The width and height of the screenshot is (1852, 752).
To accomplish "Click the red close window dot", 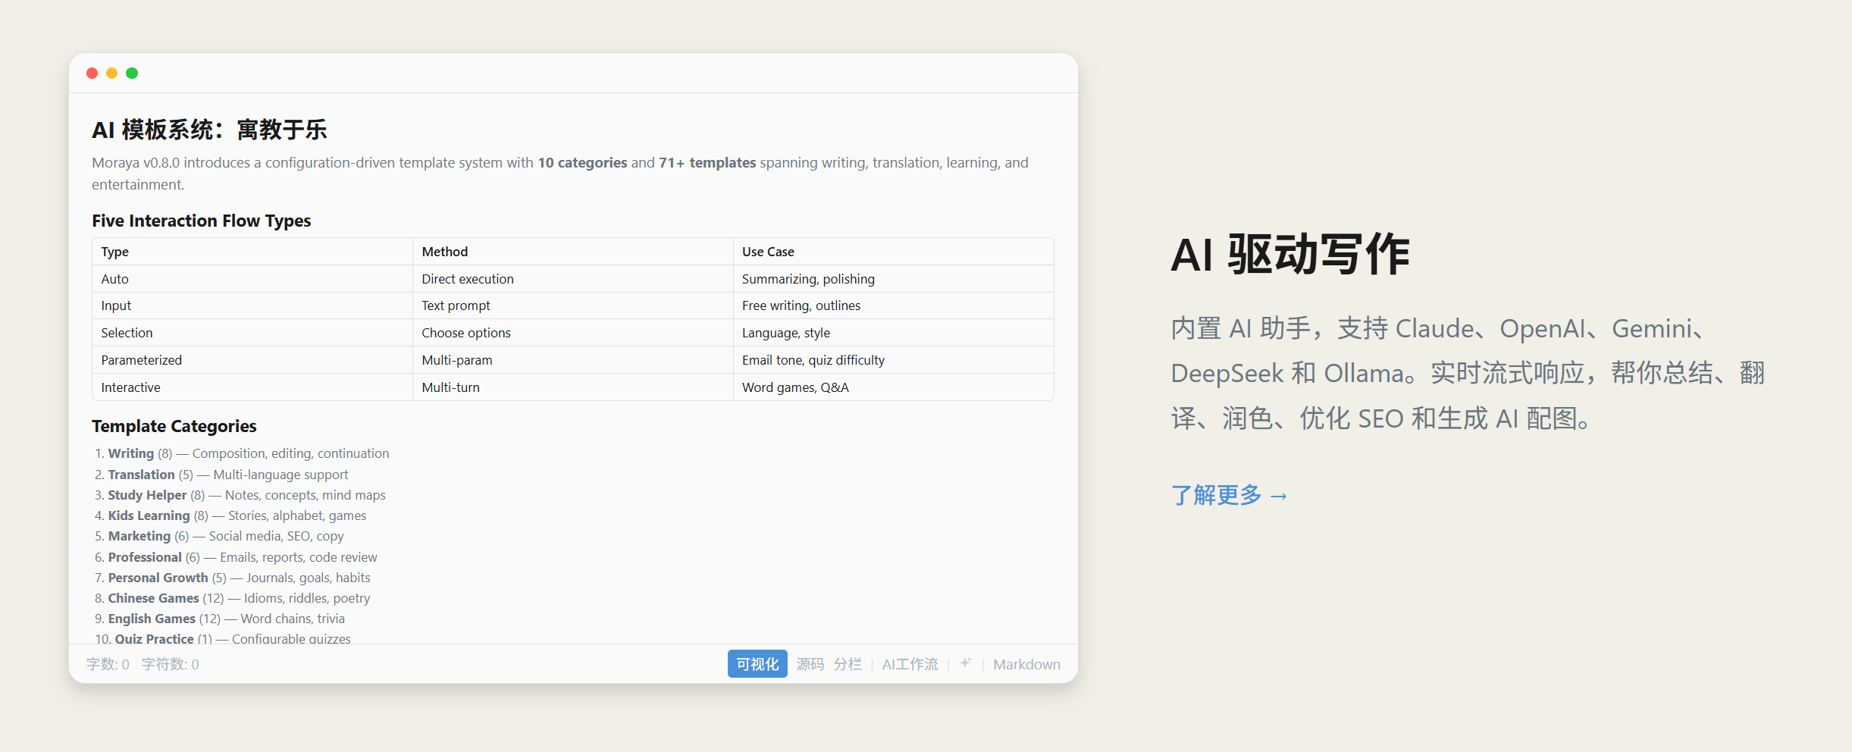I will pos(92,73).
